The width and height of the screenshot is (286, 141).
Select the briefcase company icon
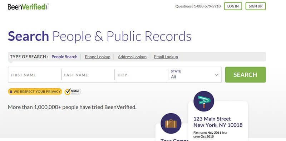click(x=171, y=123)
